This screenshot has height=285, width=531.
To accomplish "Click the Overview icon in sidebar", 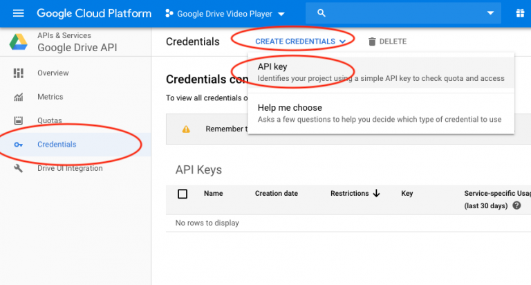I will coord(19,73).
